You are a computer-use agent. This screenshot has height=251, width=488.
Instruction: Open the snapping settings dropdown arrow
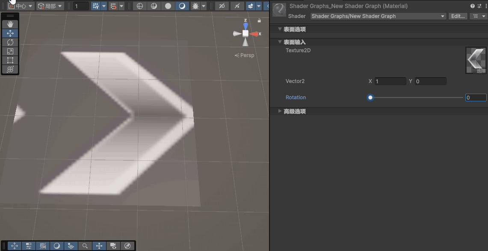[121, 6]
